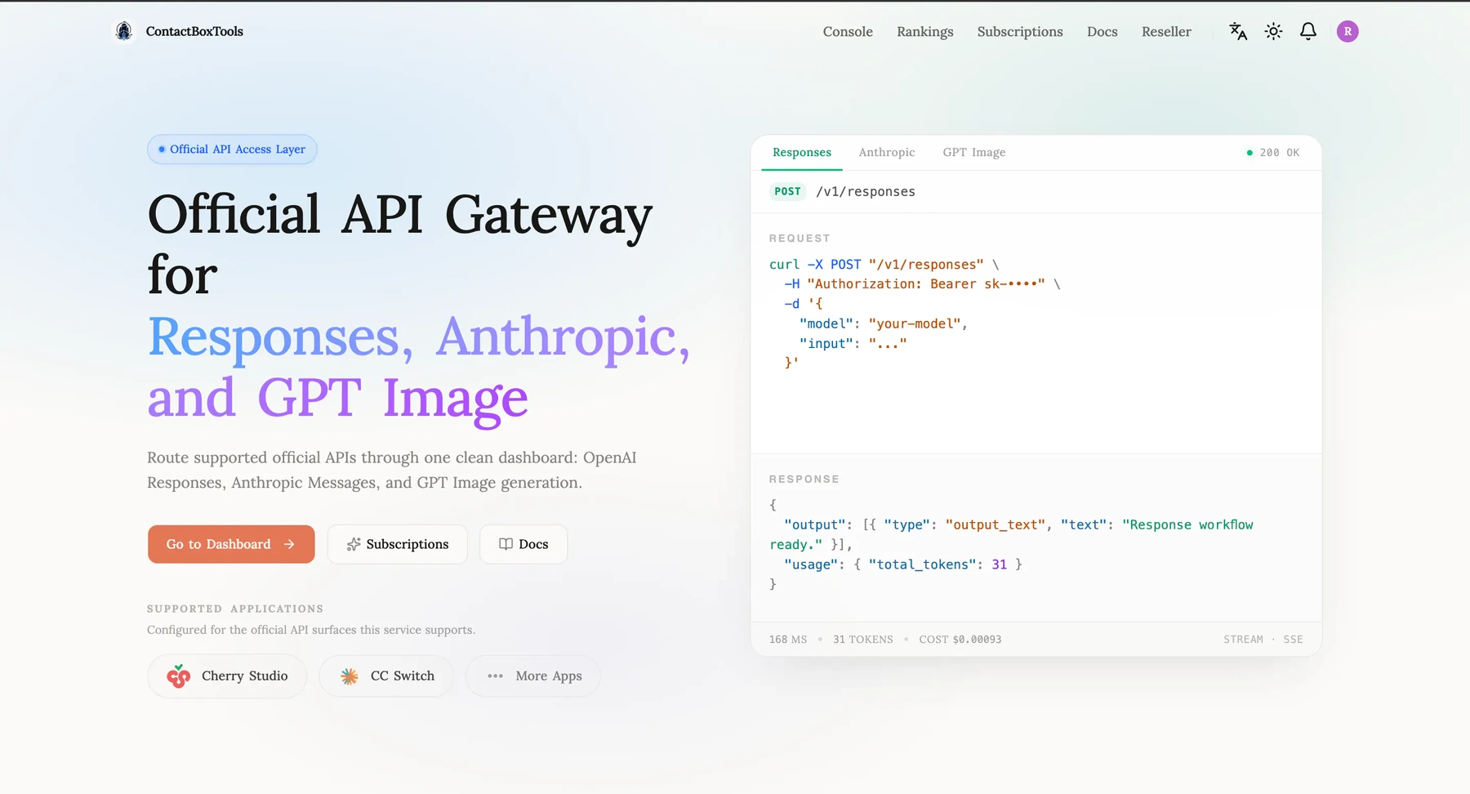Image resolution: width=1470 pixels, height=794 pixels.
Task: Click the 168 MS latency stat
Action: pos(788,640)
